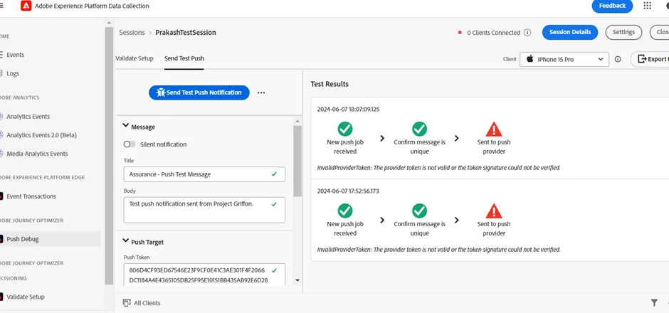Click the 2024-06-07 17:52:56.173 timestamp
Image resolution: width=669 pixels, height=313 pixels.
coord(348,191)
